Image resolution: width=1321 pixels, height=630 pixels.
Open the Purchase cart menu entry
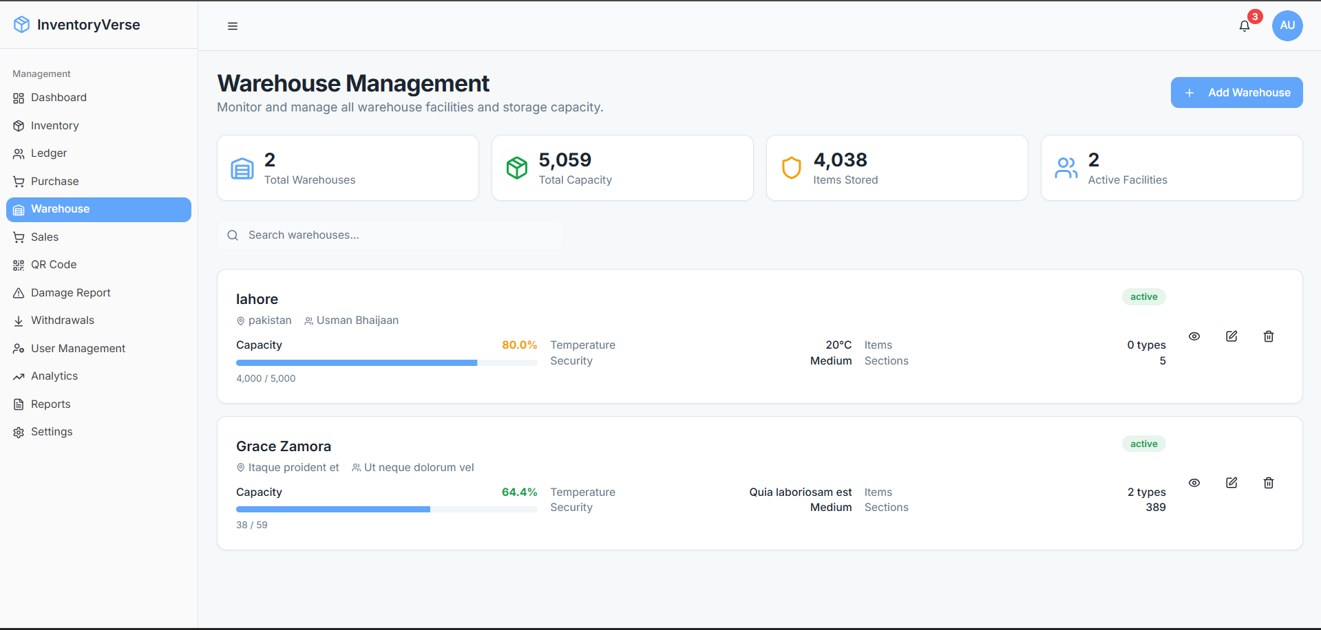point(54,181)
